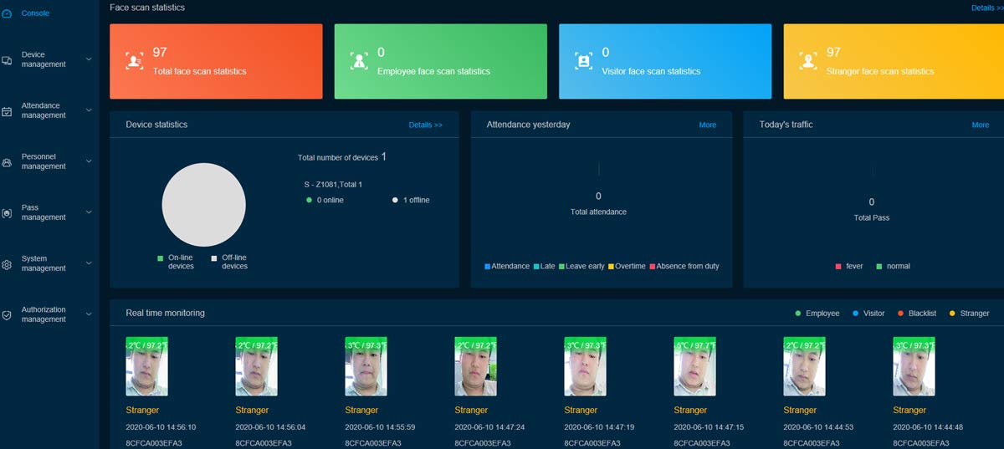Expand the Authorization management chevron
1004x449 pixels.
pyautogui.click(x=89, y=314)
